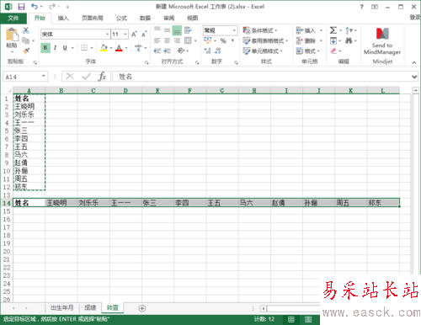Click the Find binoculars icon
This screenshot has width=421, height=325.
click(349, 40)
